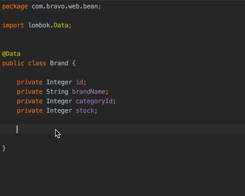Click 'Integer' type on the id line

(59, 82)
